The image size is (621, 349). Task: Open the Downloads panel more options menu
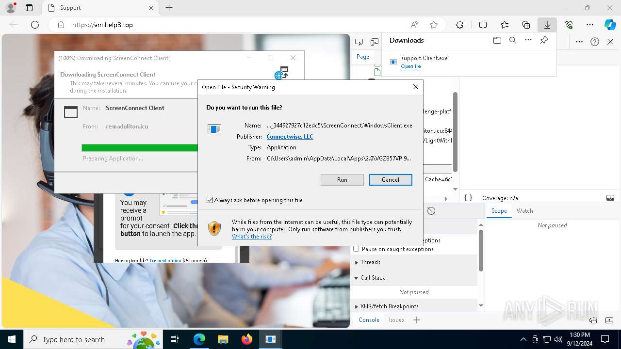click(x=528, y=41)
